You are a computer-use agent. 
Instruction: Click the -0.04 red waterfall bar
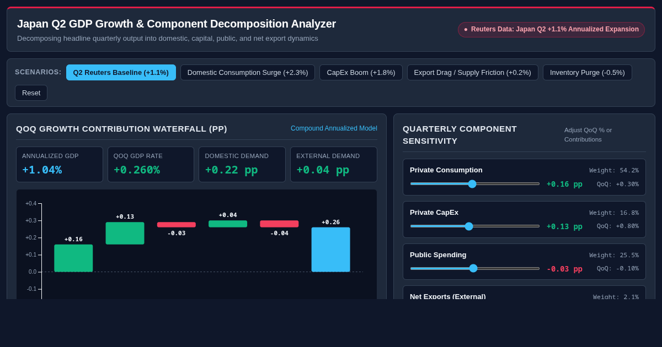click(279, 224)
